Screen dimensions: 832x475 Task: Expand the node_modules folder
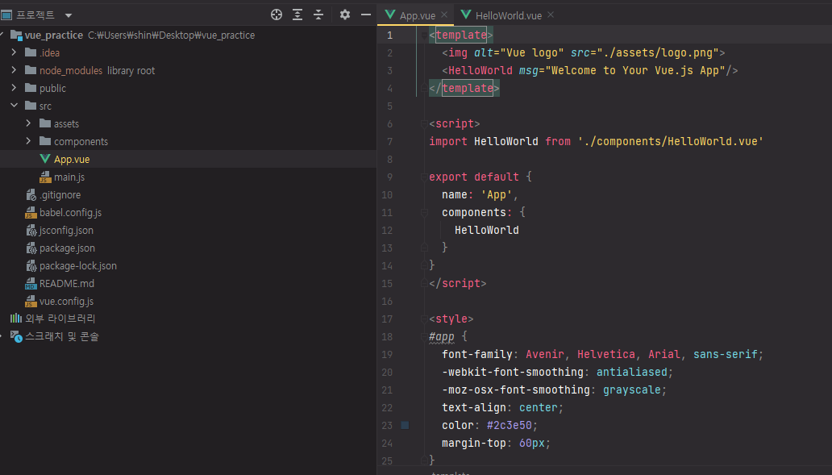point(14,70)
